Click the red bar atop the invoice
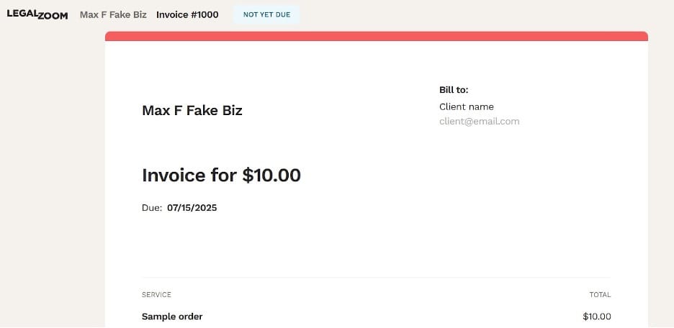674x328 pixels. (376, 36)
